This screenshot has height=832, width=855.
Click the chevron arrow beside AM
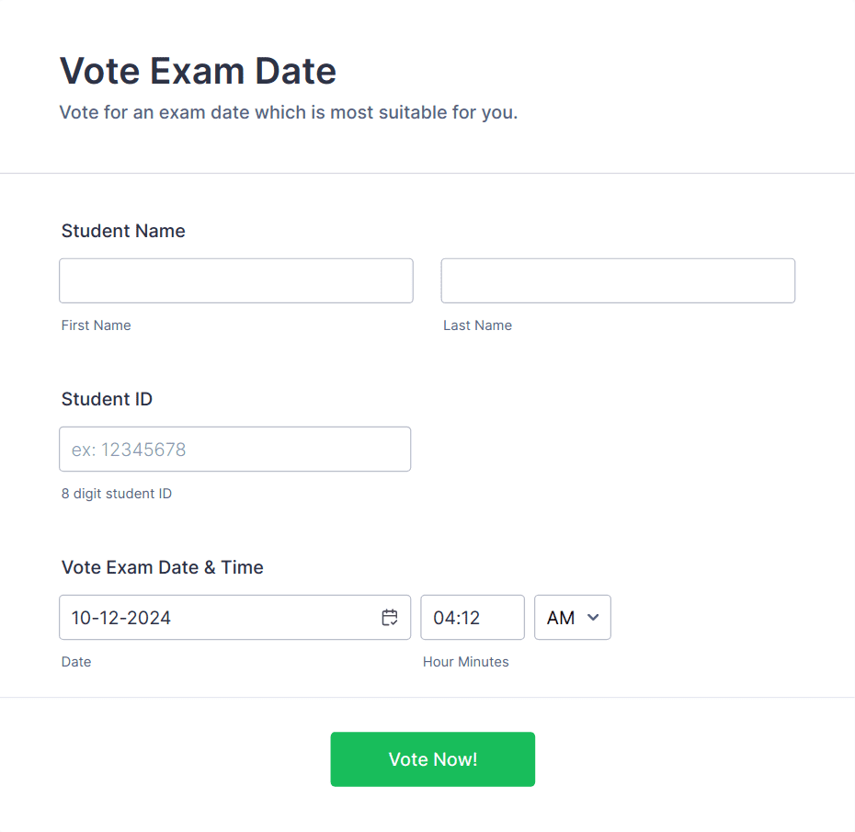click(x=593, y=617)
